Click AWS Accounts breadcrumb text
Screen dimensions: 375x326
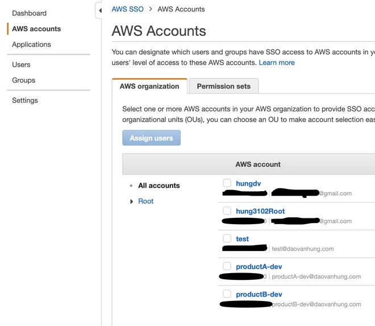(181, 9)
